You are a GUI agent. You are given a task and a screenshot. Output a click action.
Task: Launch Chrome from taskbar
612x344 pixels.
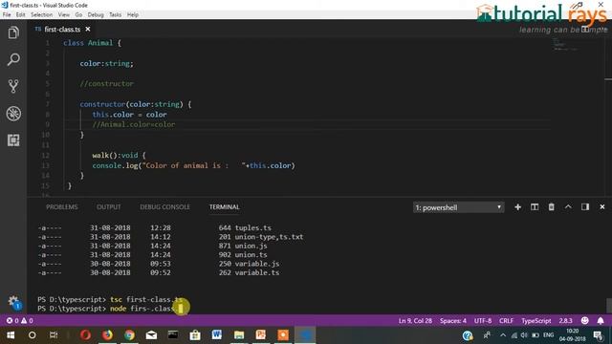click(129, 335)
